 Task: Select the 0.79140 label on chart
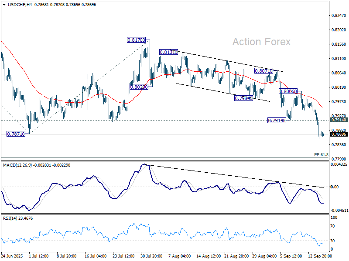pos(277,120)
